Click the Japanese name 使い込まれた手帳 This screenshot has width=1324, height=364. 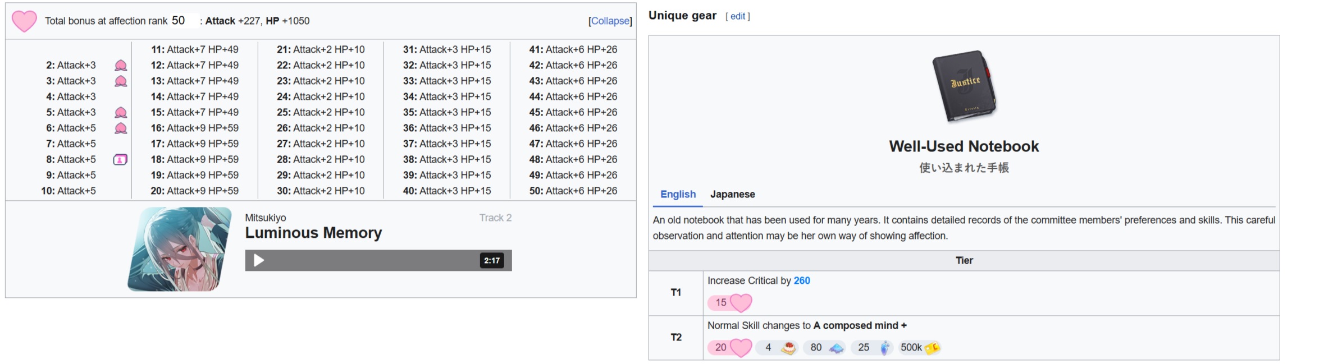(964, 168)
